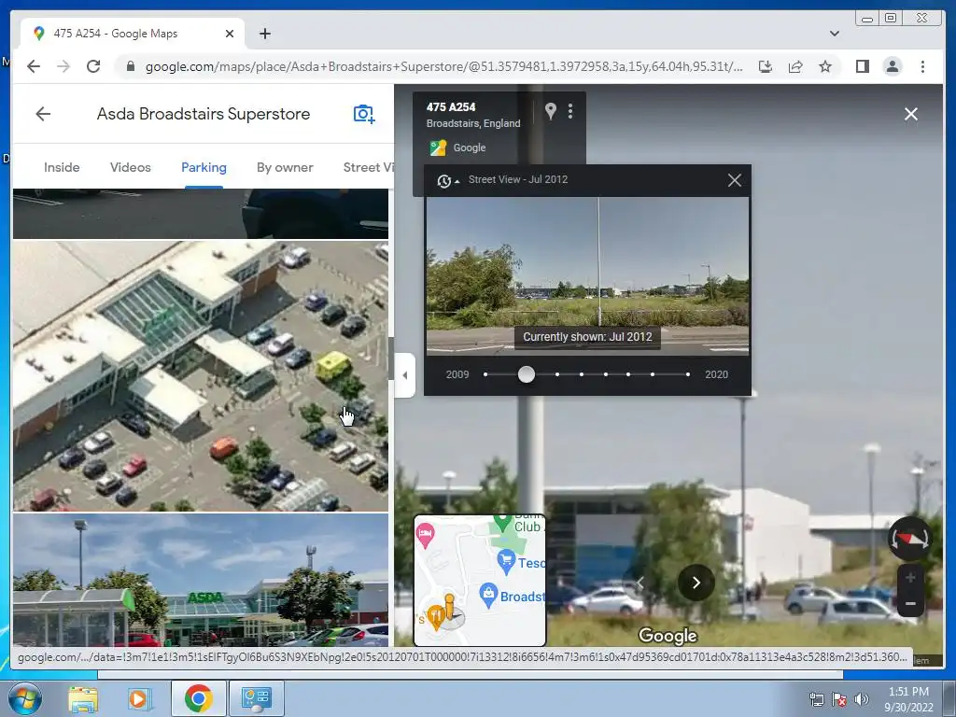This screenshot has width=956, height=717.
Task: Click the Chrome forward button
Action: pyautogui.click(x=63, y=66)
